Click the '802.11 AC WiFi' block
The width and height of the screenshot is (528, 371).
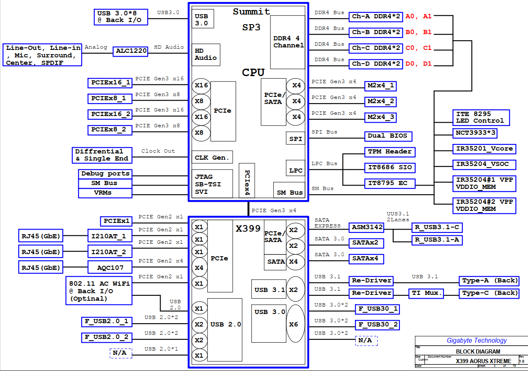pyautogui.click(x=99, y=291)
